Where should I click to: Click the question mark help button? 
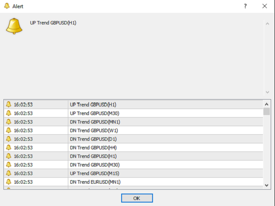pos(245,6)
